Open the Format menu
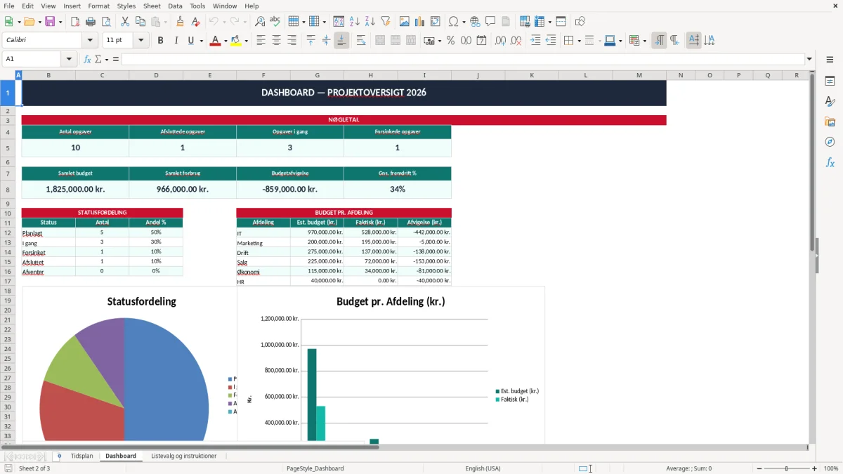843x474 pixels. click(98, 6)
